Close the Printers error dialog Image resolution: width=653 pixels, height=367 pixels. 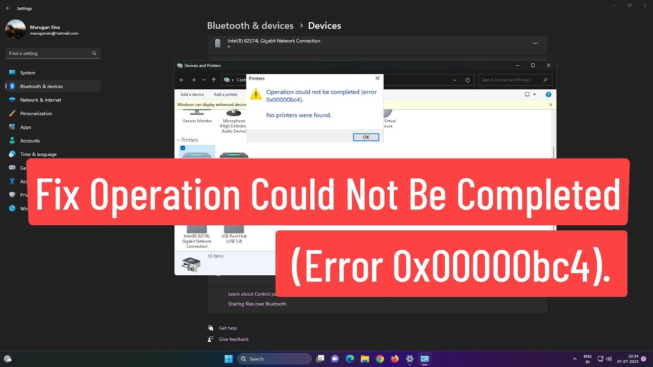378,78
